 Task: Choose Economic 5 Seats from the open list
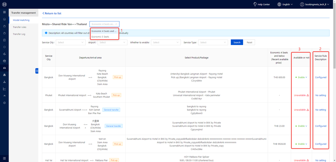coord(101,37)
